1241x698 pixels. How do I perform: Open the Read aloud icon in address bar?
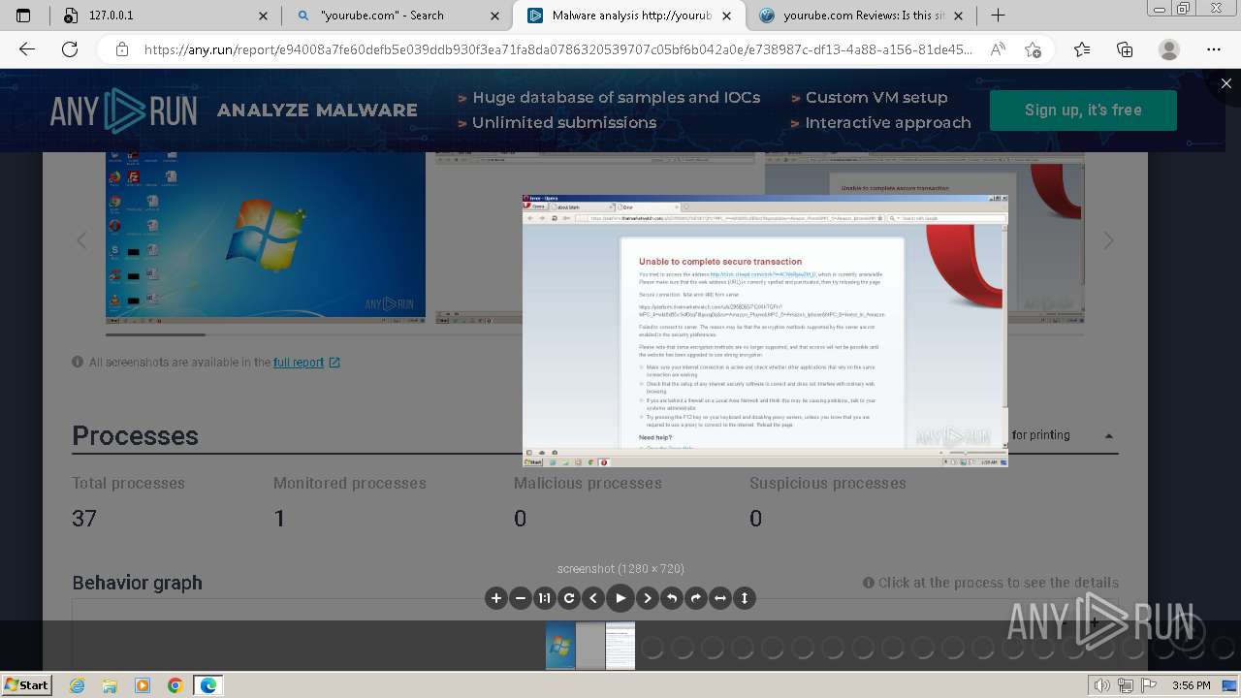click(x=997, y=49)
